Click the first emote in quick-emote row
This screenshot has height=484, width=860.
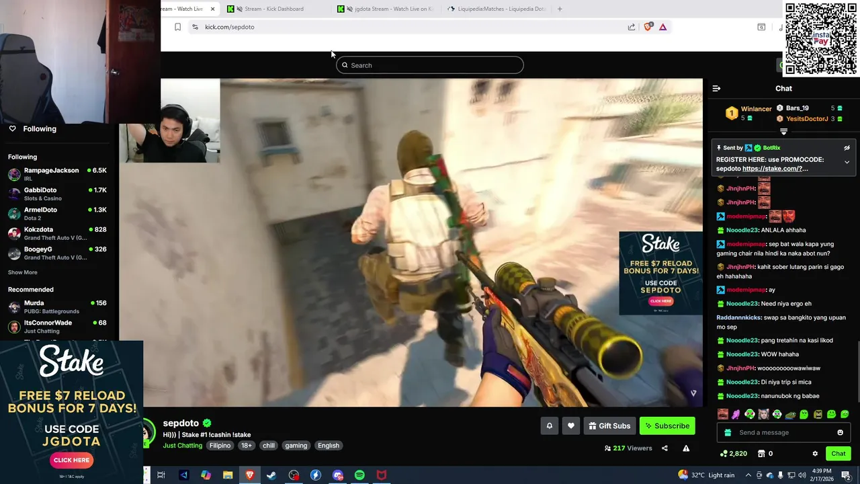click(x=723, y=414)
